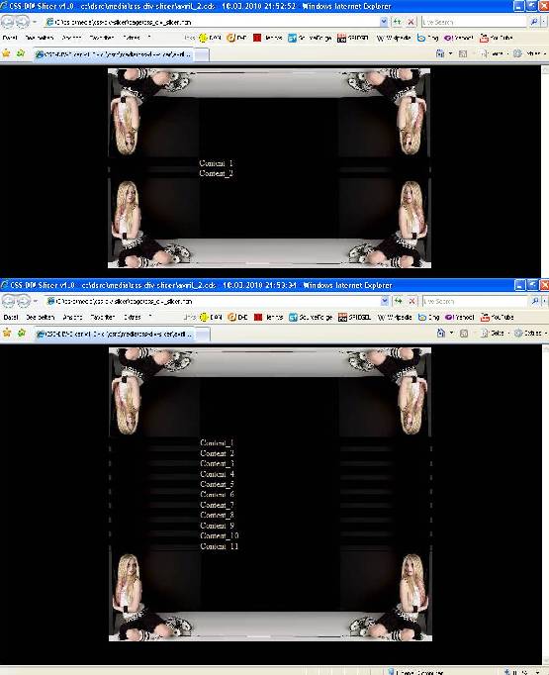Click the search magnifier in the lower window

tap(535, 301)
